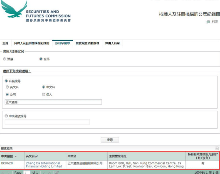Click the 1個中的 1 至 1 個 record count

tap(206, 173)
